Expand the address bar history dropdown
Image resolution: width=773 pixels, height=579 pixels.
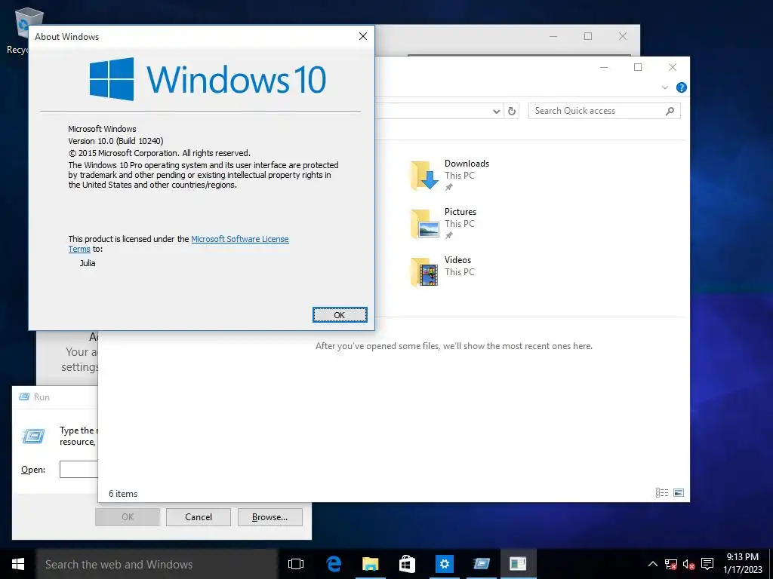pos(497,112)
